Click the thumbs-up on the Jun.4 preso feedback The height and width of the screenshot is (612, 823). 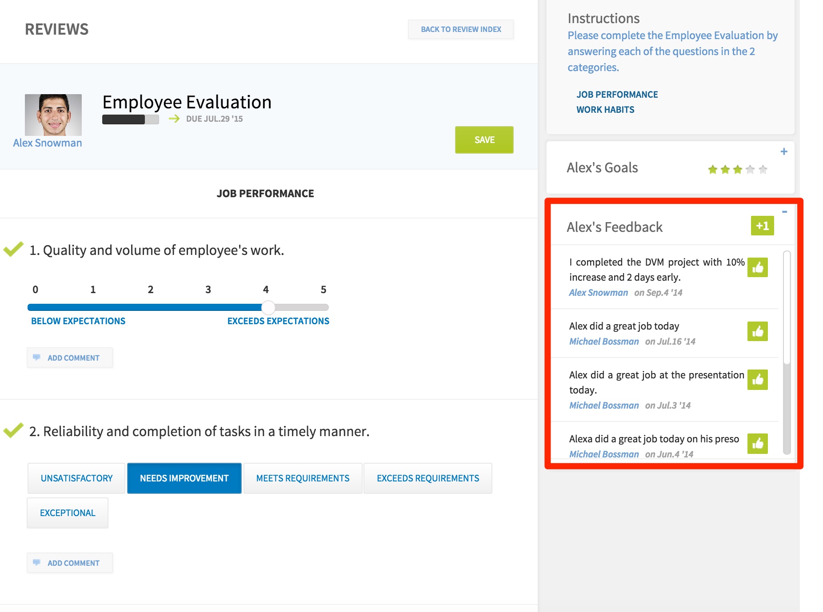[x=758, y=443]
